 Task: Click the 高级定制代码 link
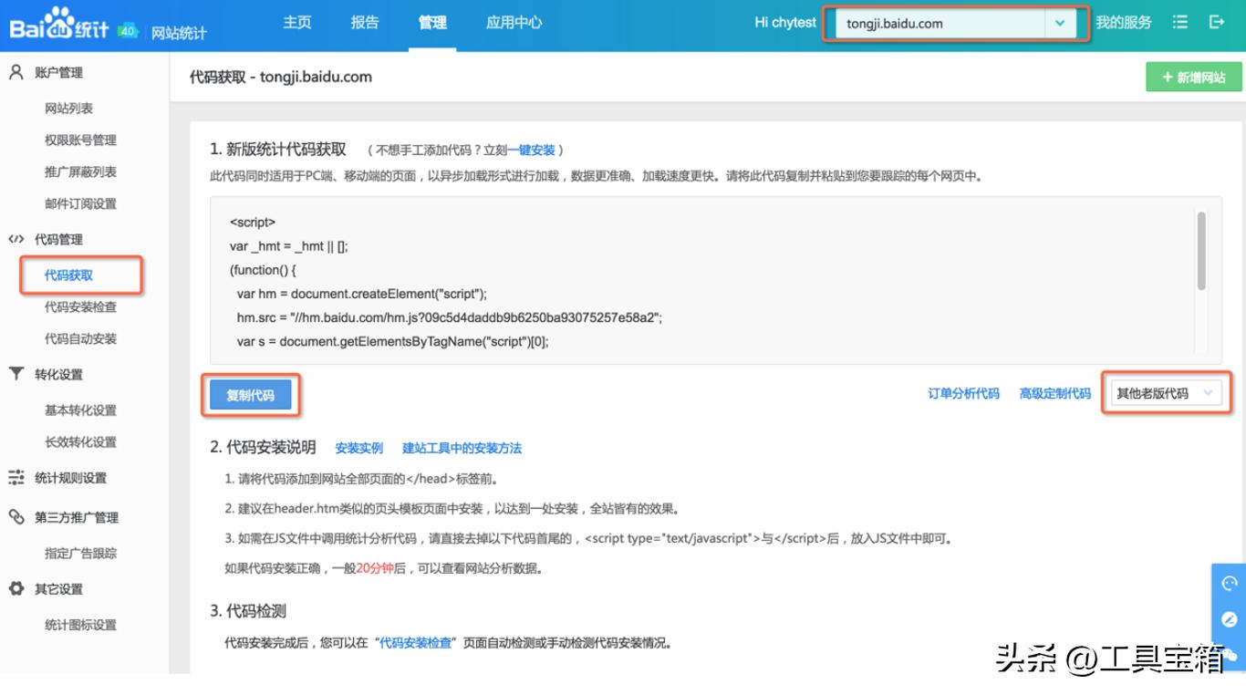coord(1054,394)
